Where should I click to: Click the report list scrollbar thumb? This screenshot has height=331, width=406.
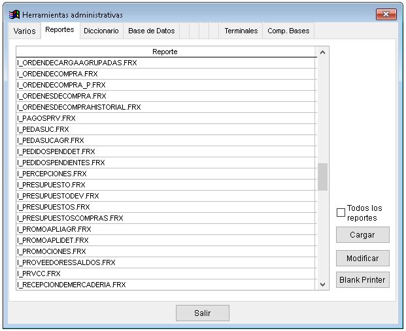pos(322,176)
